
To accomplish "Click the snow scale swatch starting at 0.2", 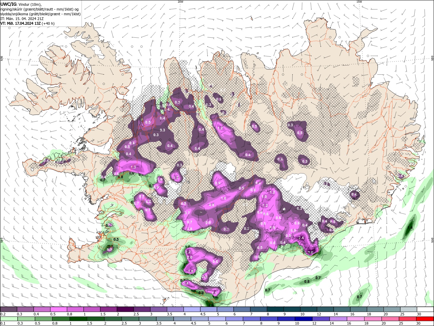I will 9,309.
